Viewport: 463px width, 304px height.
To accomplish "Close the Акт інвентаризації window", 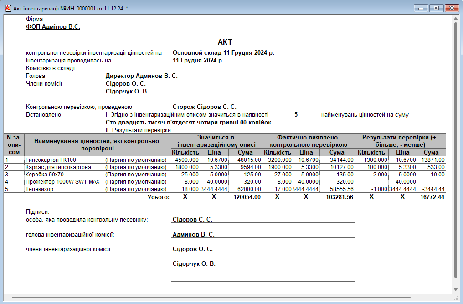I will point(452,8).
